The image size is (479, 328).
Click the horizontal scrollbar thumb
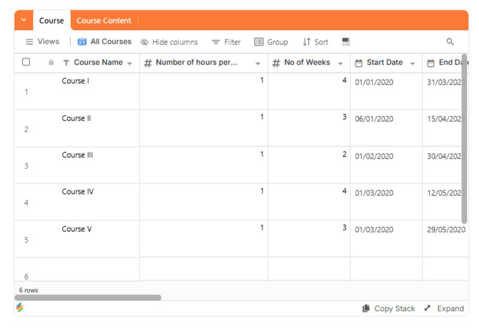[x=88, y=298]
